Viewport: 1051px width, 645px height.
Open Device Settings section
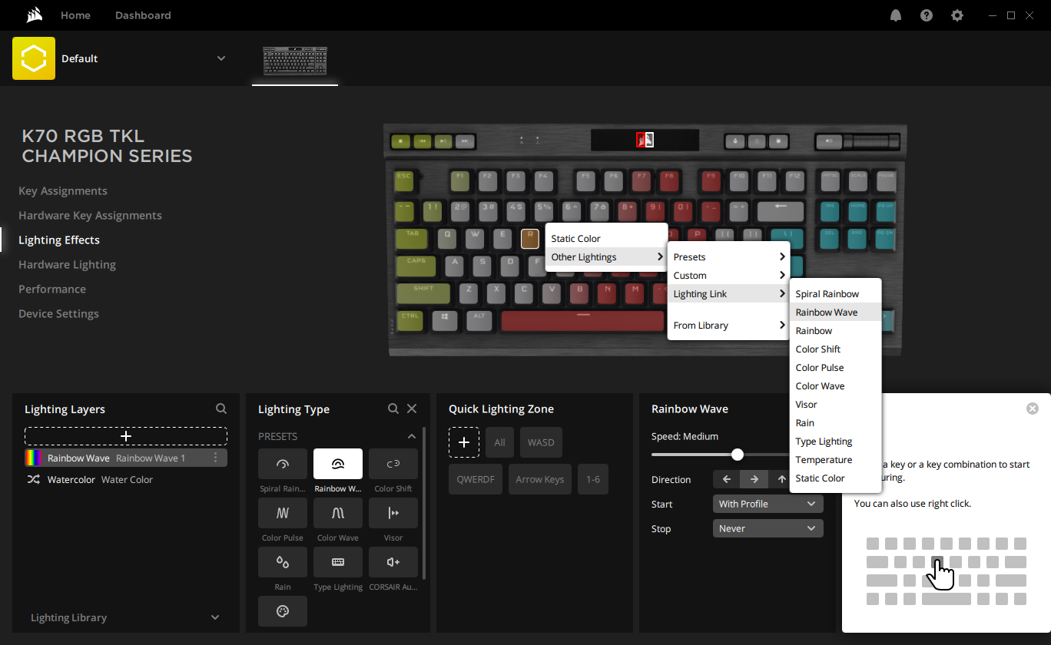tap(58, 314)
